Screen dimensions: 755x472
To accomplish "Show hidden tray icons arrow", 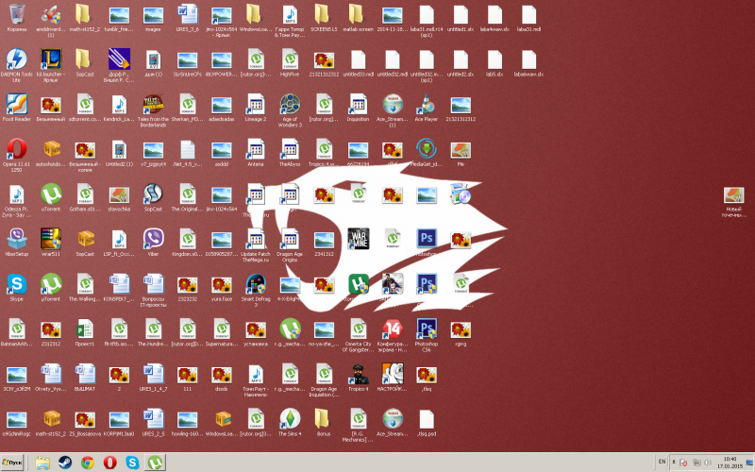I will point(674,462).
